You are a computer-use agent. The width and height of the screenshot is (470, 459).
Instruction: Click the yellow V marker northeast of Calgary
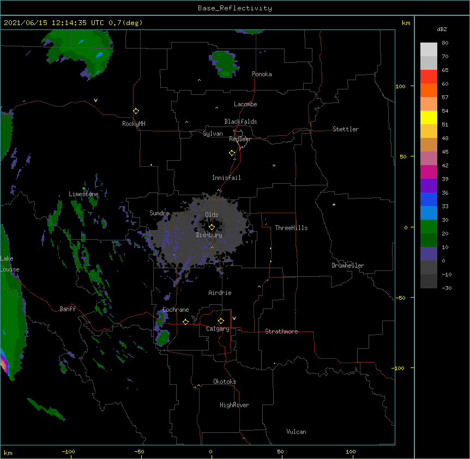point(234,318)
